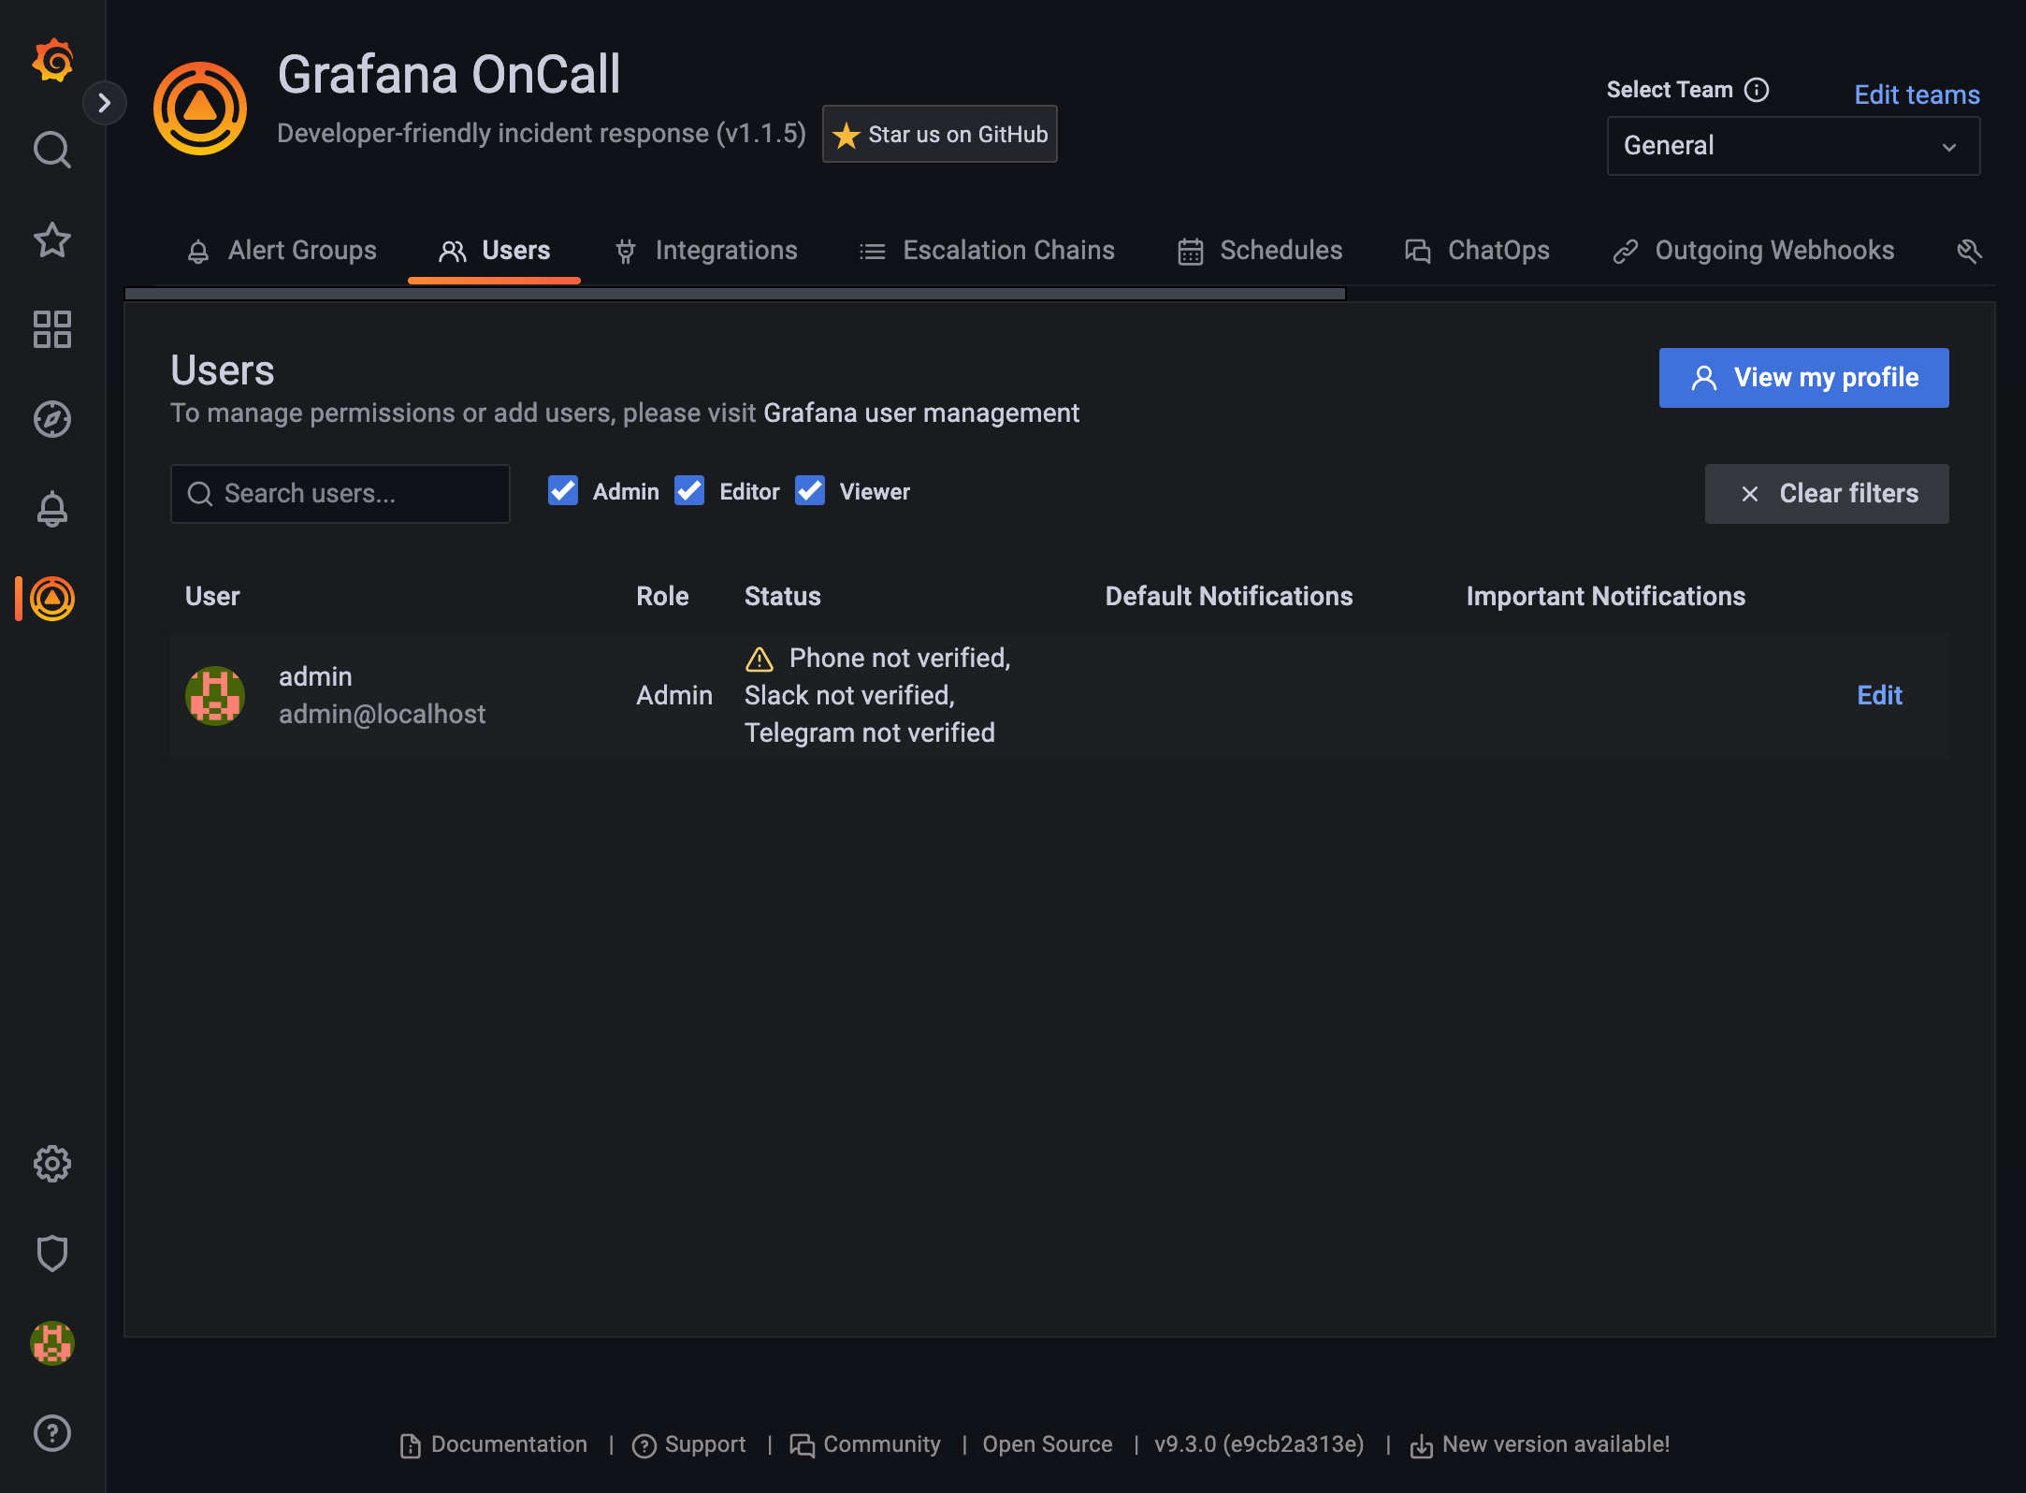Viewport: 2026px width, 1493px height.
Task: Open Starred dashboards star icon
Action: pyautogui.click(x=52, y=240)
